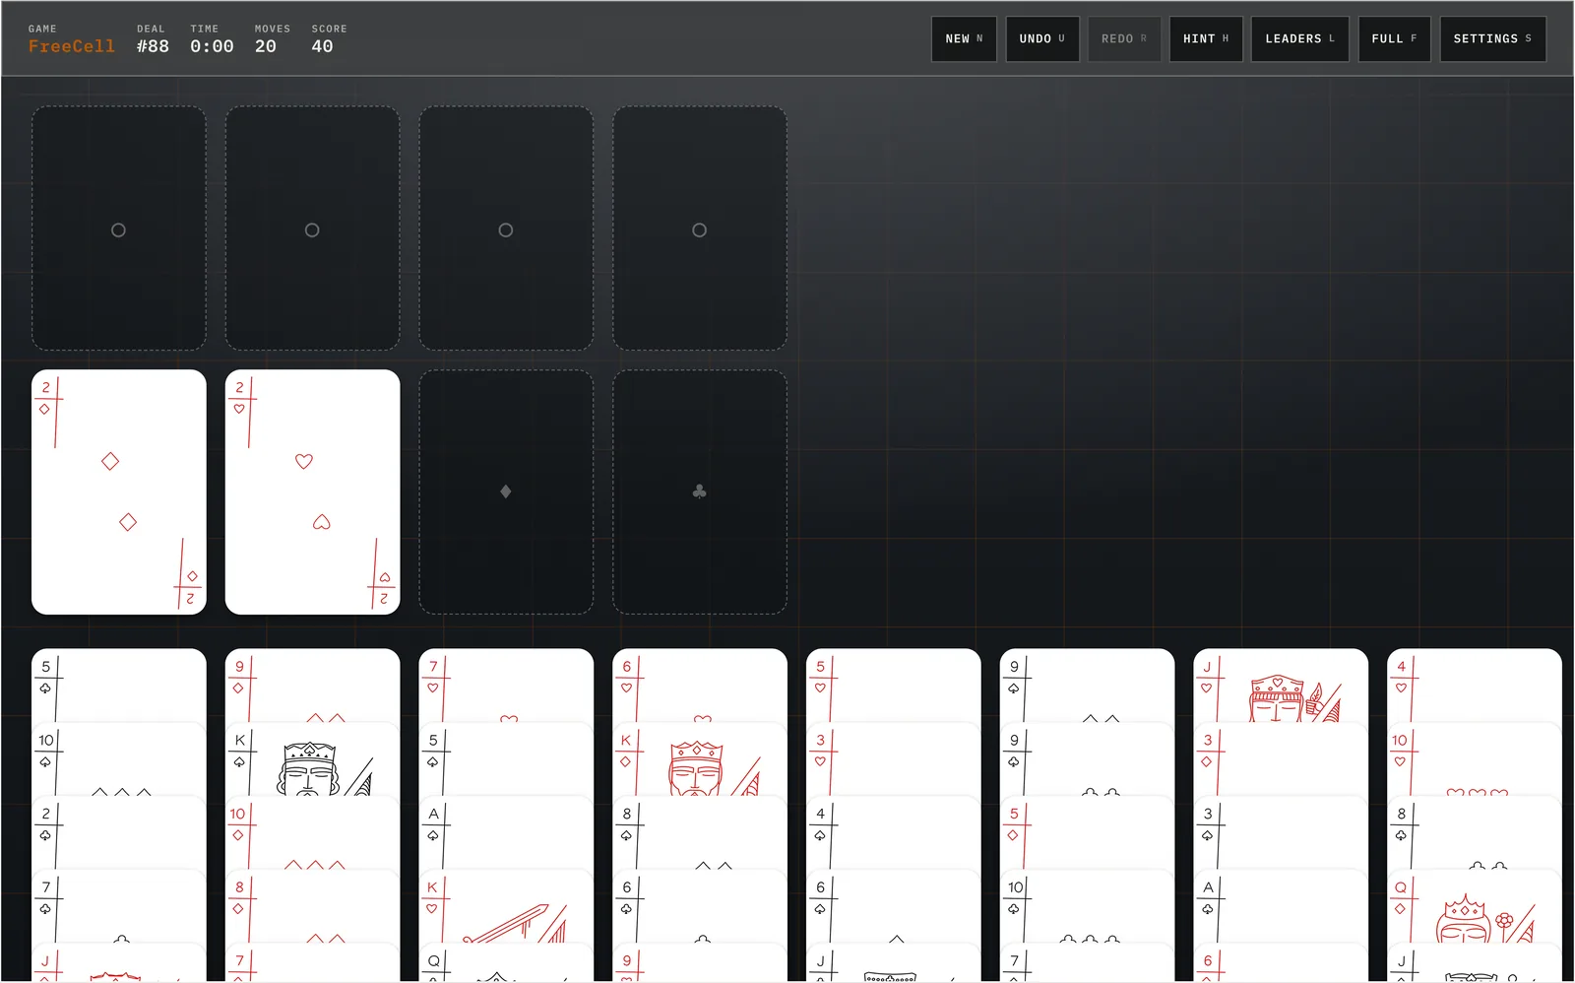Select the 6 of clubs in fourth column
Screen dimensions: 1575x983
point(700,907)
